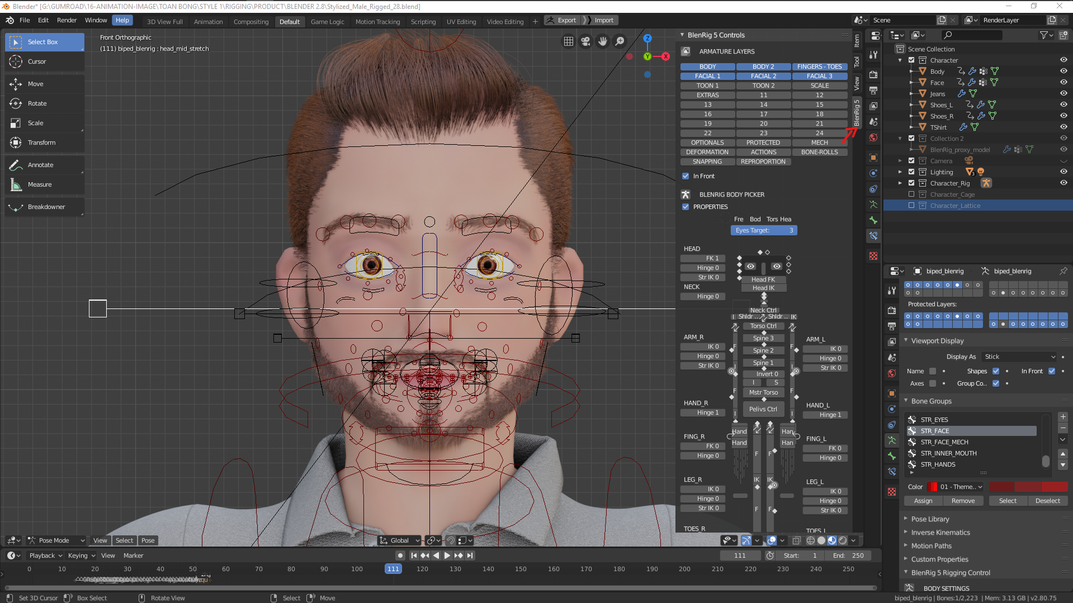Click the pan view hand icon

click(x=603, y=41)
